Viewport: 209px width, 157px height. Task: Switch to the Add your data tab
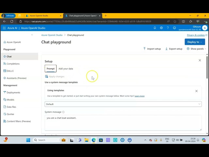pos(66,69)
